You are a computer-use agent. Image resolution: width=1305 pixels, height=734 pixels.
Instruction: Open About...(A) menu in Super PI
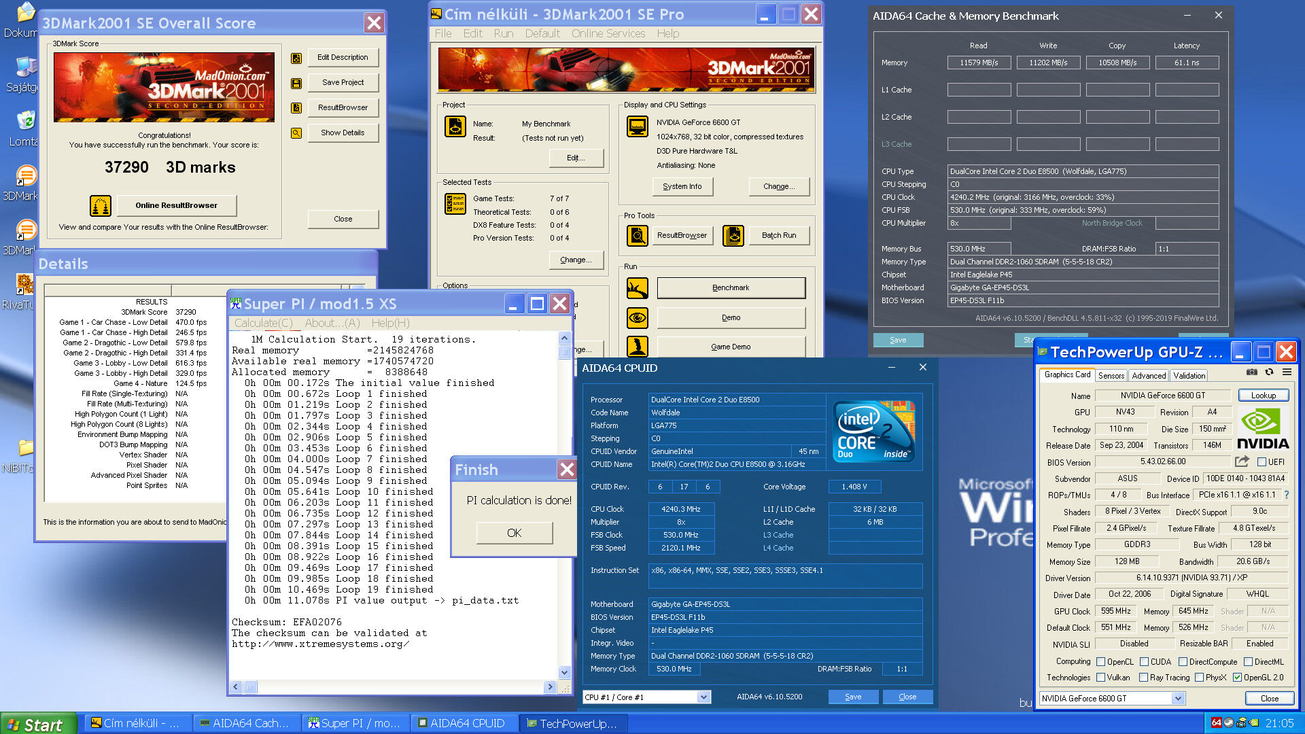332,324
